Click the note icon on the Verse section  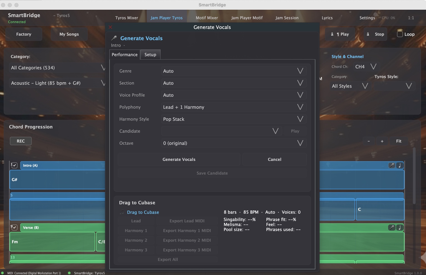pos(400,228)
